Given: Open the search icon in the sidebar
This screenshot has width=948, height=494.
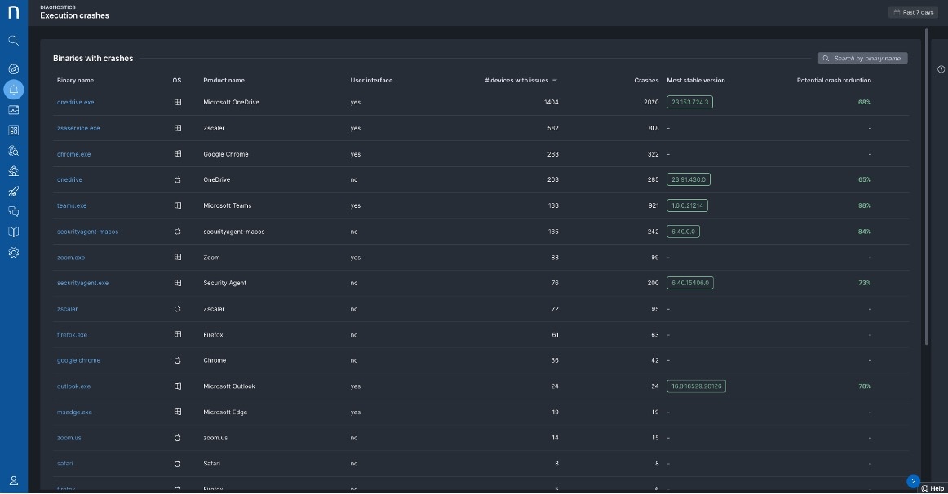Looking at the screenshot, I should pyautogui.click(x=13, y=41).
